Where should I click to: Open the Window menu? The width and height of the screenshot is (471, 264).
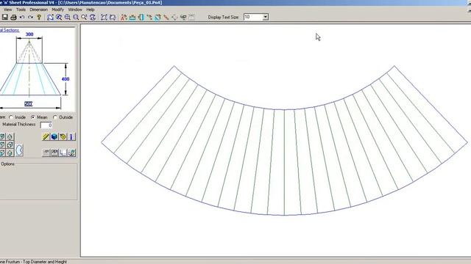pos(75,10)
